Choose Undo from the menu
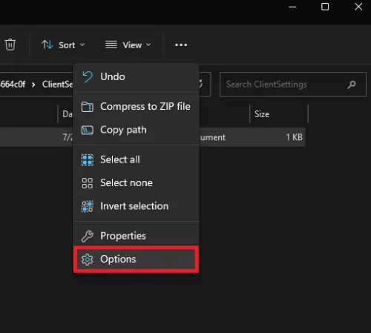Screen dimensions: 371x333 click(136, 76)
